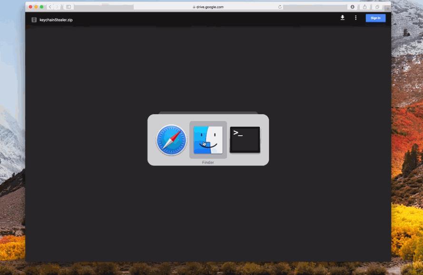This screenshot has width=423, height=275.
Task: Open the Safari Share button
Action: pos(365,7)
